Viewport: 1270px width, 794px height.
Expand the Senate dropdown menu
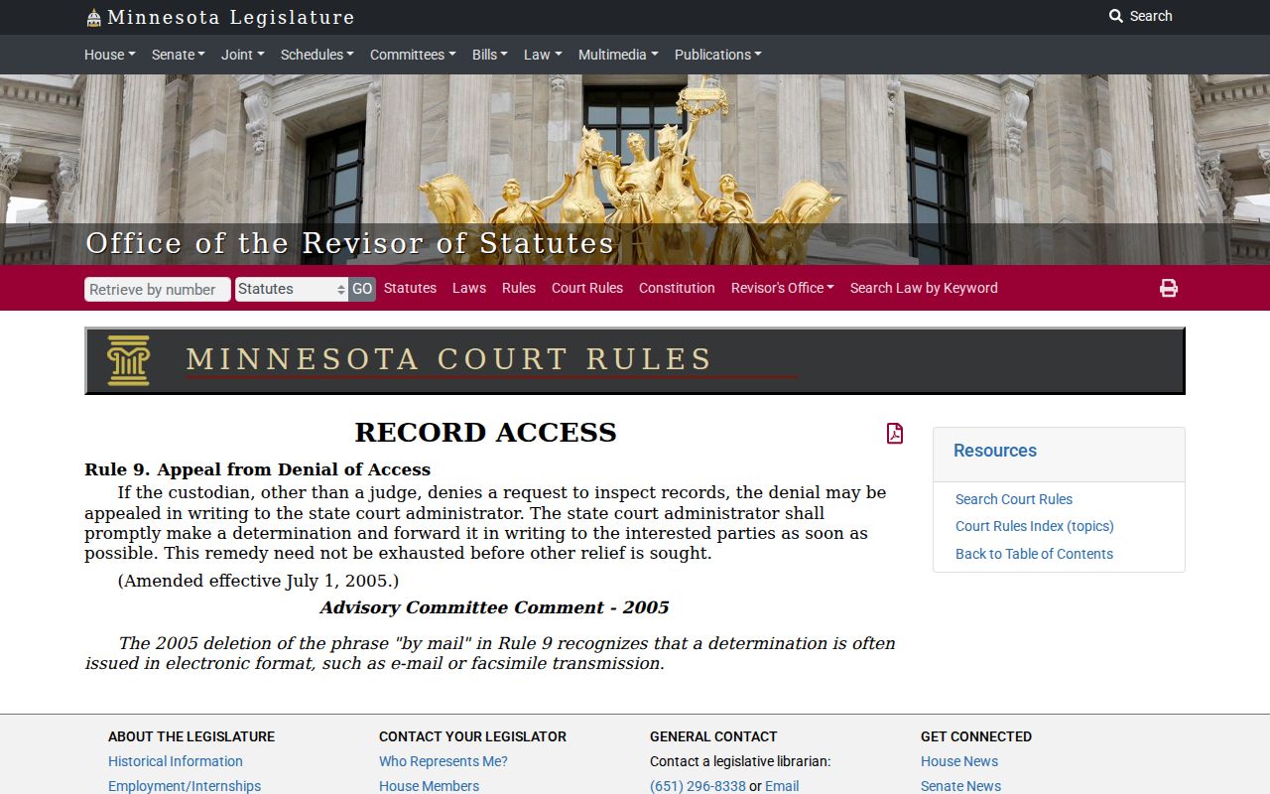click(x=179, y=55)
